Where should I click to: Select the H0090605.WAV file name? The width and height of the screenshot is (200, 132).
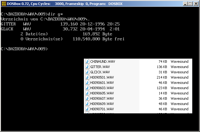[x=102, y=93]
